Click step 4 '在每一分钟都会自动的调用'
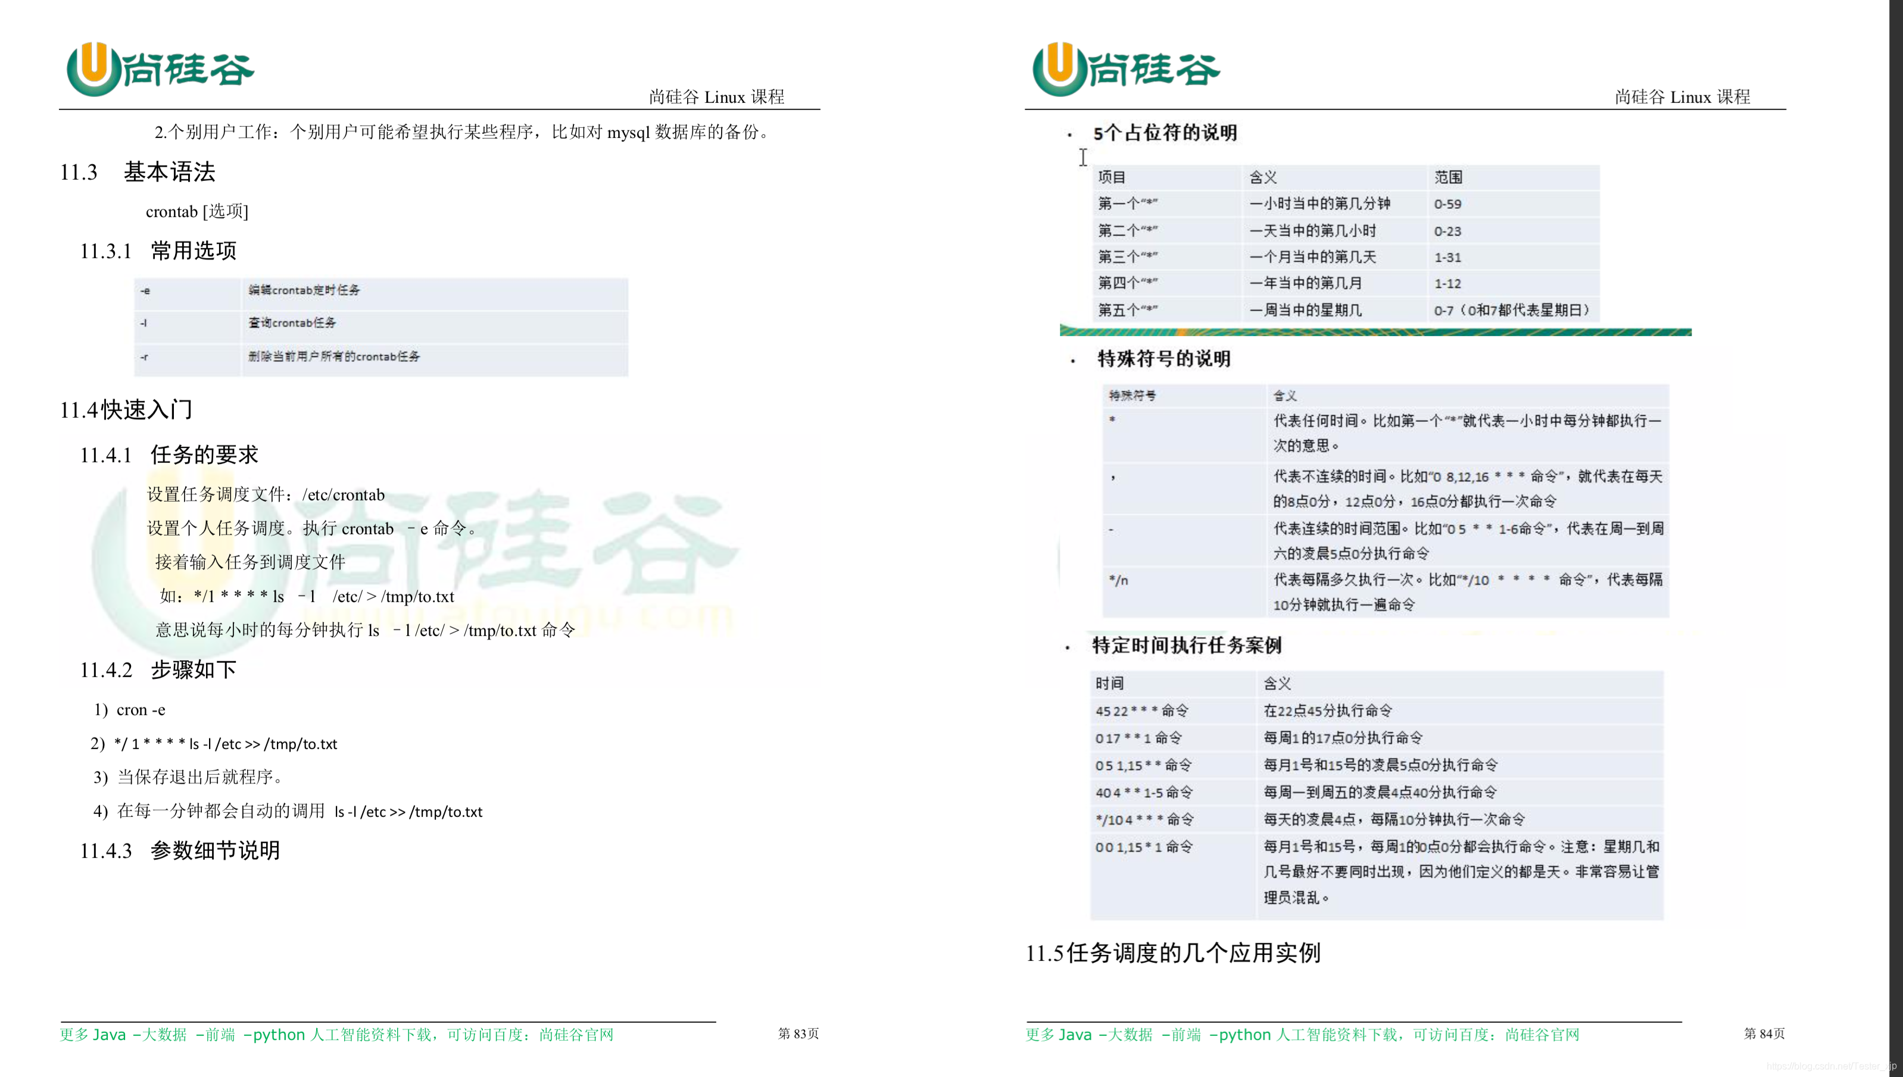This screenshot has width=1903, height=1077. (x=288, y=812)
